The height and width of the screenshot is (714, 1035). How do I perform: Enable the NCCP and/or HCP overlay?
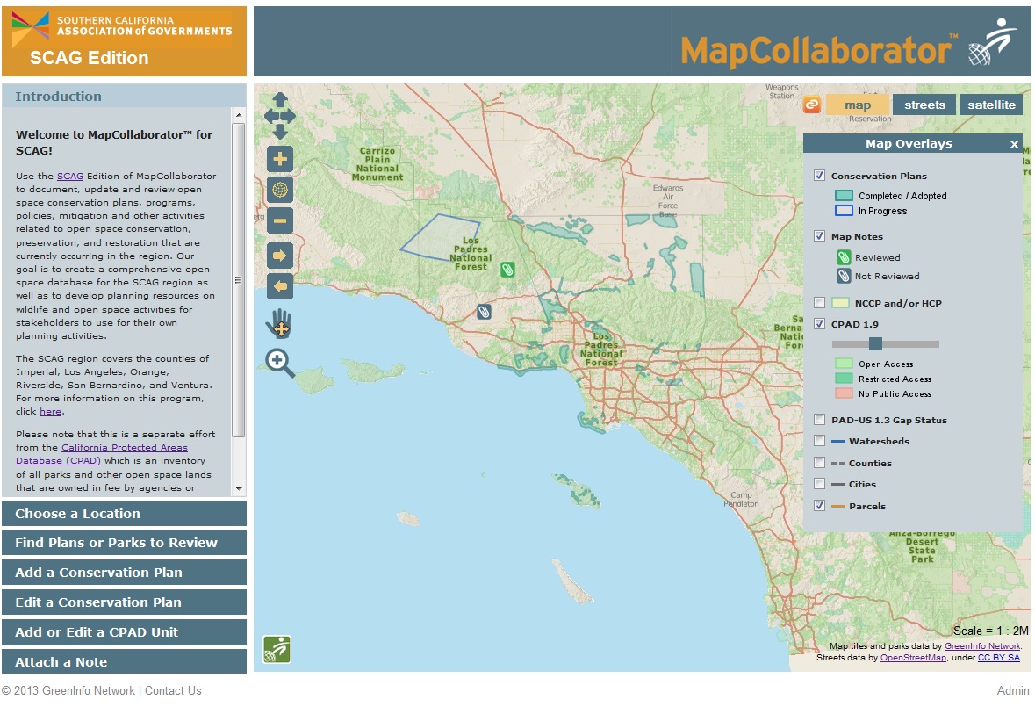click(819, 303)
